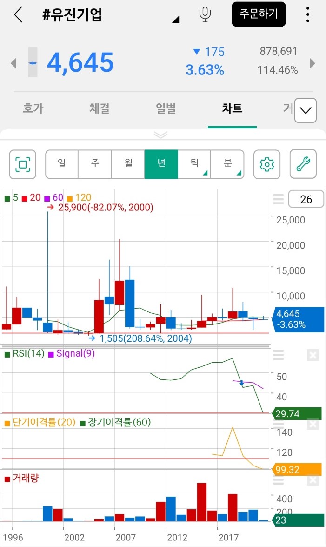
Task: Go back with the left chevron arrow
Action: (18, 14)
